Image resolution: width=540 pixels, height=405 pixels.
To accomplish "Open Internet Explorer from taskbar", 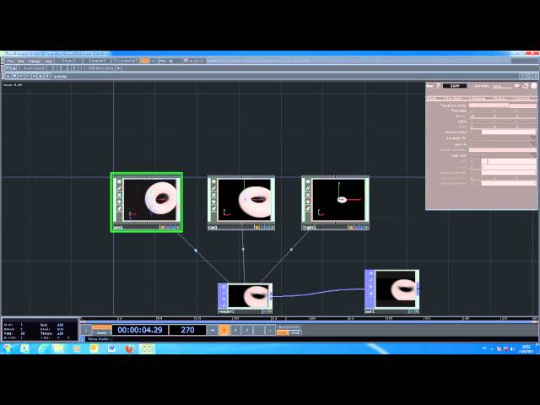I will tap(42, 348).
